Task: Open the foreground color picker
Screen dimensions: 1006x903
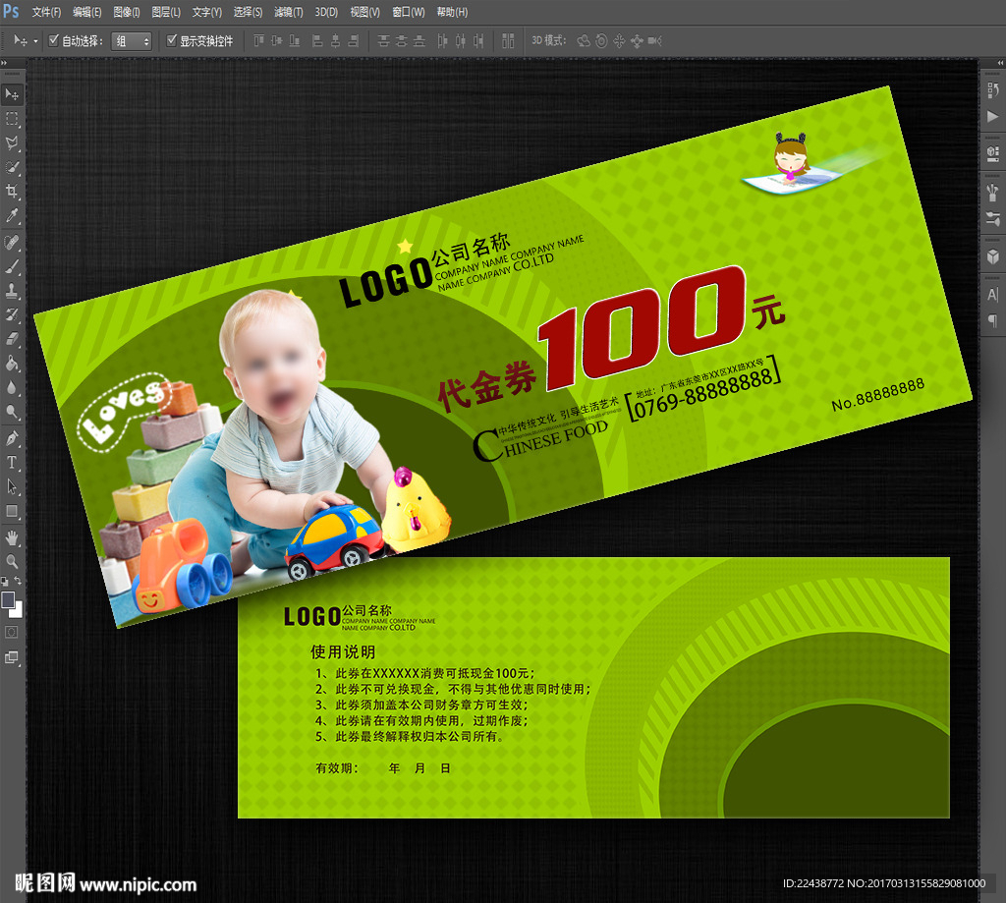Action: pos(8,599)
